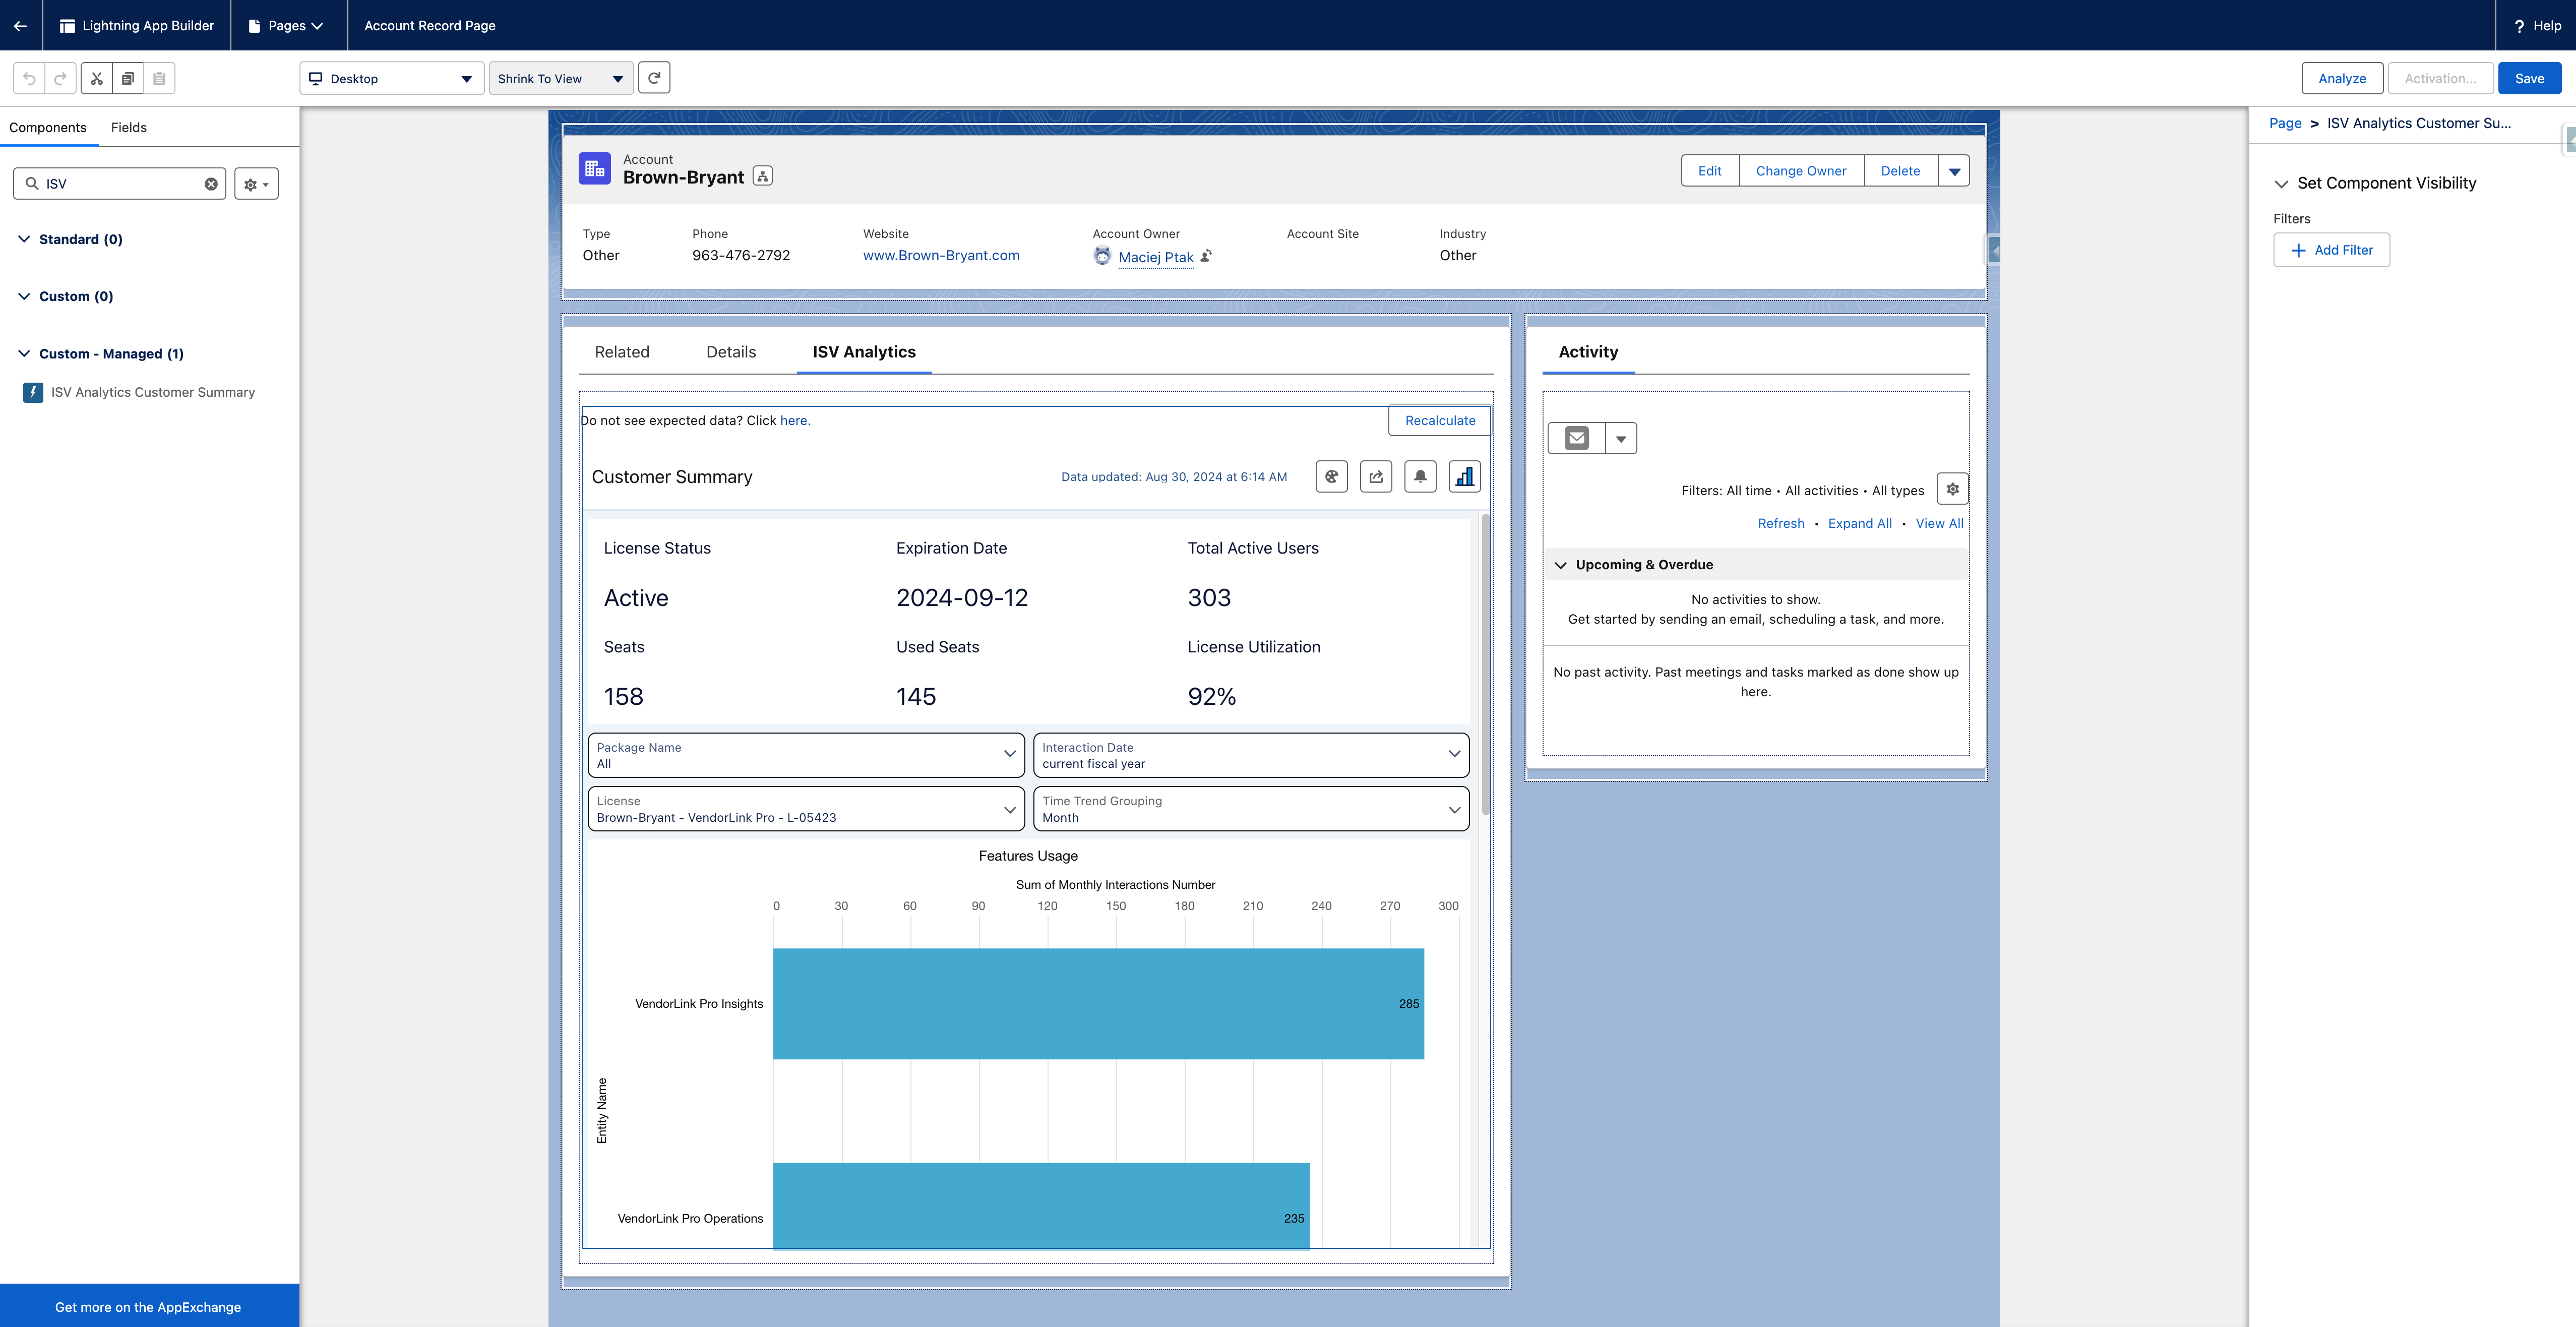Open the Package Name dropdown
Viewport: 2576px width, 1327px height.
click(x=806, y=755)
